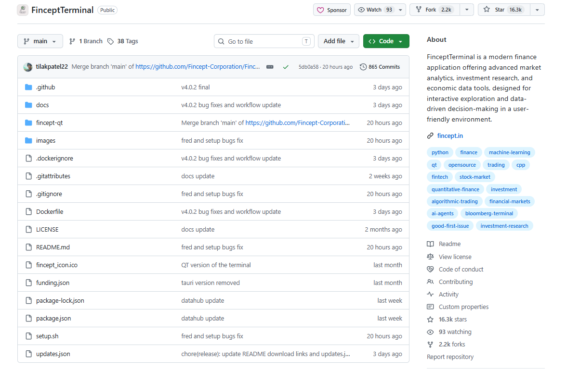Open the .gitattributes file

[x=53, y=176]
